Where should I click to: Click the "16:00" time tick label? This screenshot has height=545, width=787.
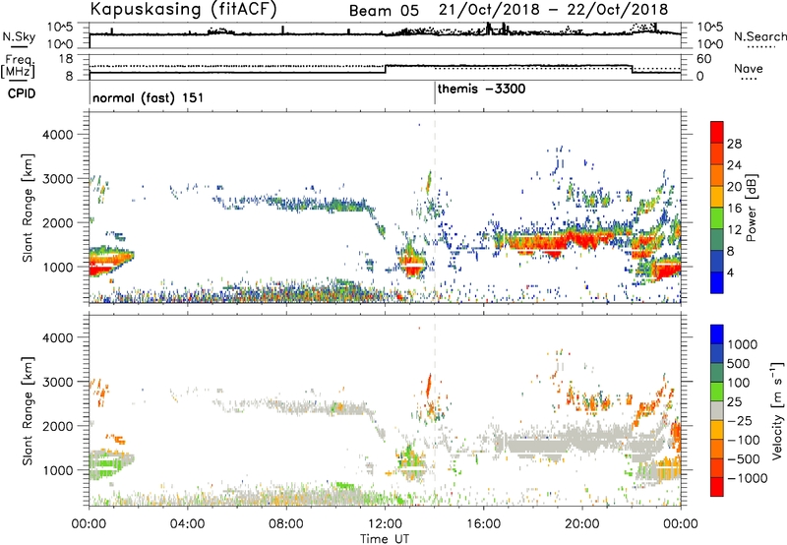(x=483, y=524)
